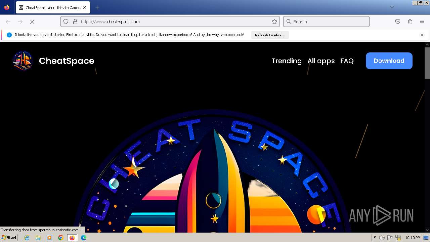The height and width of the screenshot is (242, 430).
Task: Click the CheatSpace site title
Action: click(x=67, y=61)
